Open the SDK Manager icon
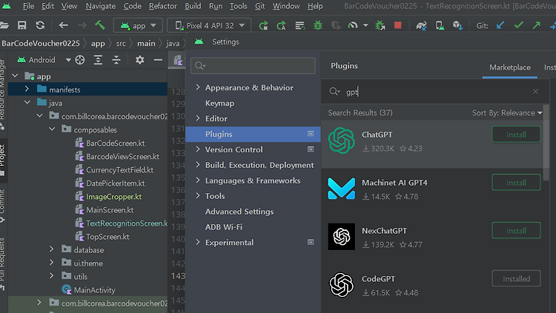 click(x=457, y=25)
